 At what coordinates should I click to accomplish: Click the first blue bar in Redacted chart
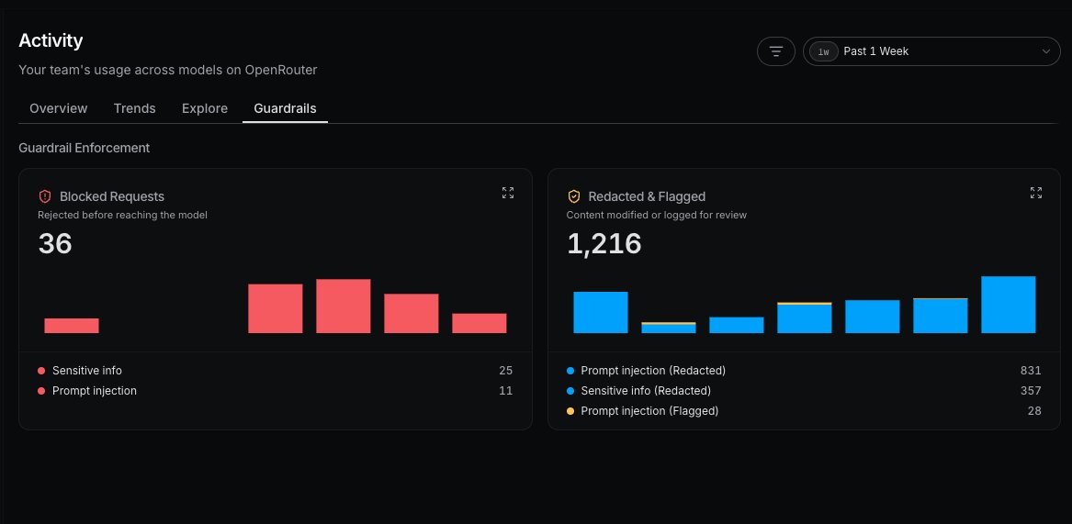coord(600,313)
